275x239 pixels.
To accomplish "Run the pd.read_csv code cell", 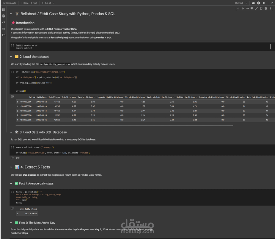I will 12,72.
